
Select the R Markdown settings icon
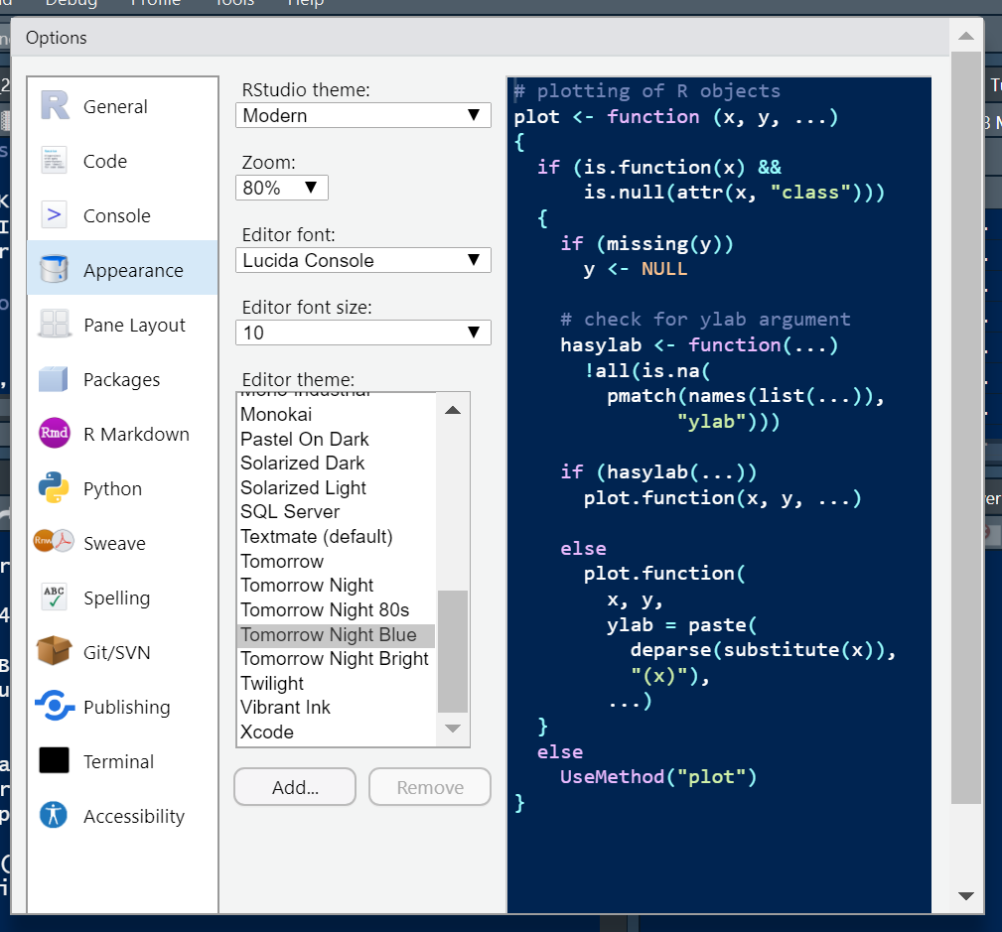[x=51, y=434]
